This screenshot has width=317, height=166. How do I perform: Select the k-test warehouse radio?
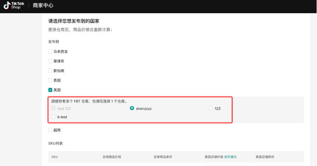53,117
